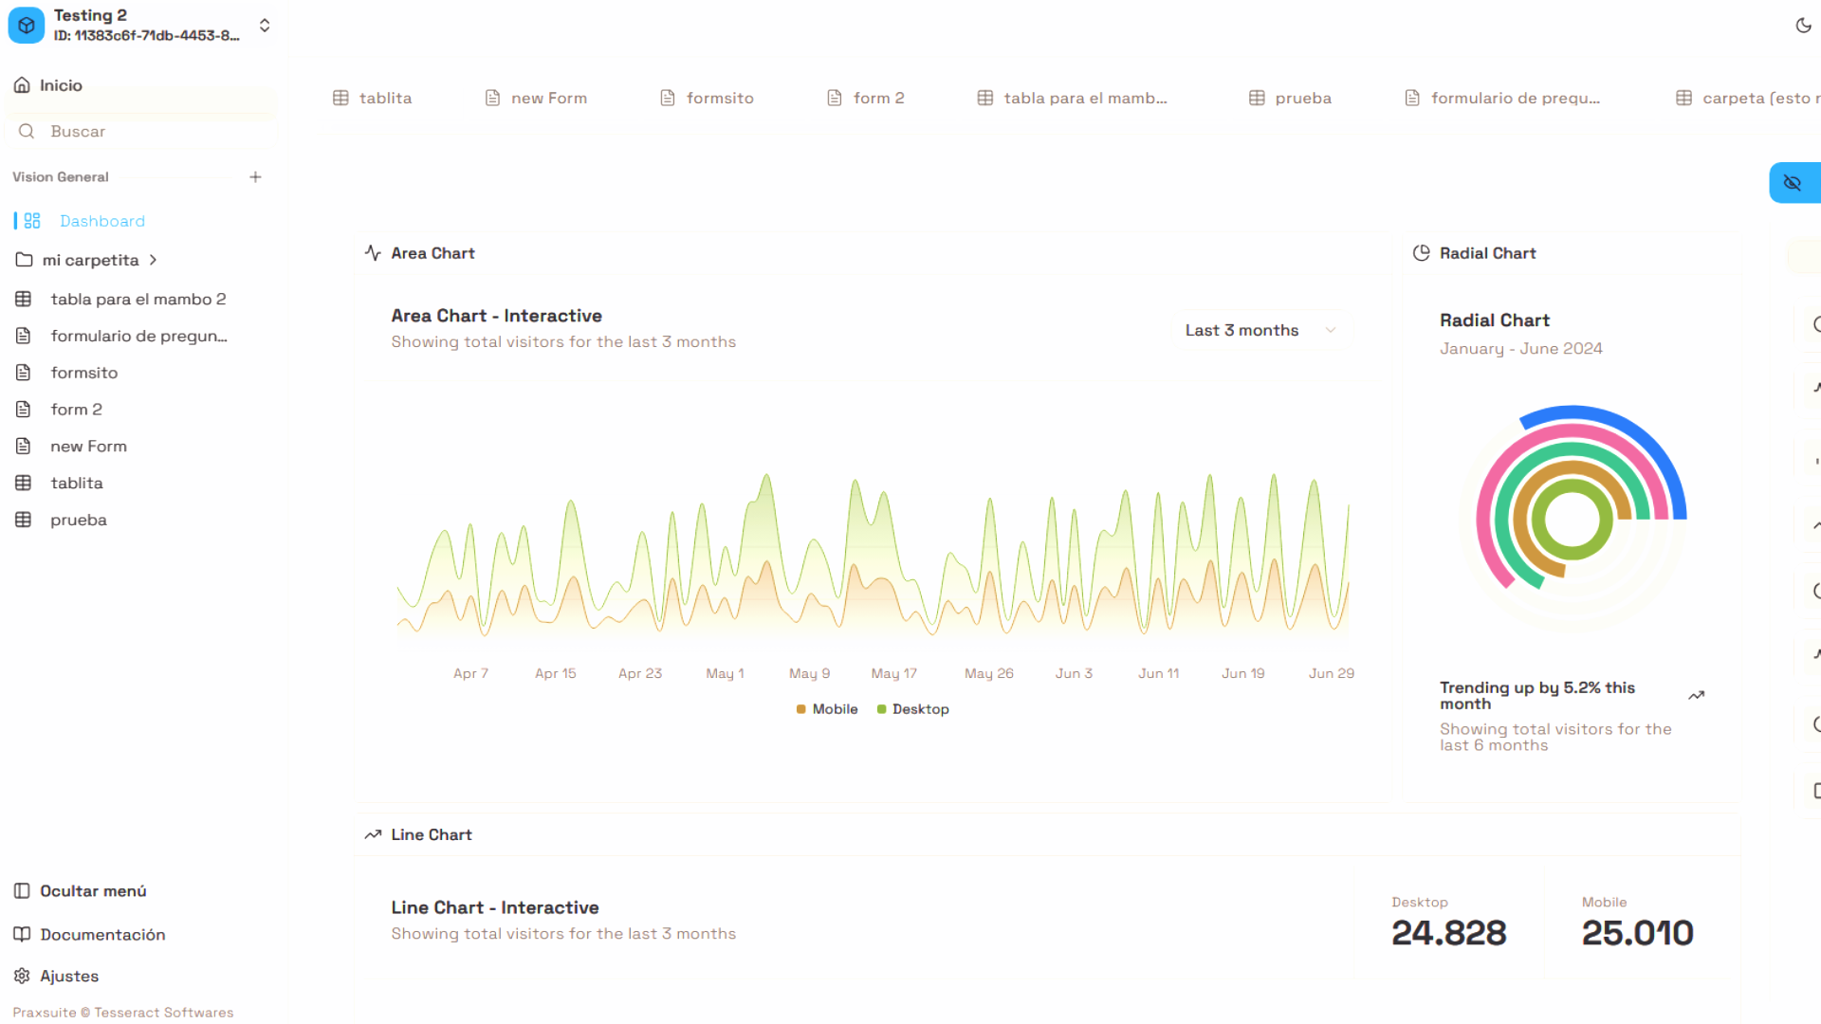1821x1024 pixels.
Task: Click the Testing 2 workspace cube icon
Action: click(x=26, y=25)
